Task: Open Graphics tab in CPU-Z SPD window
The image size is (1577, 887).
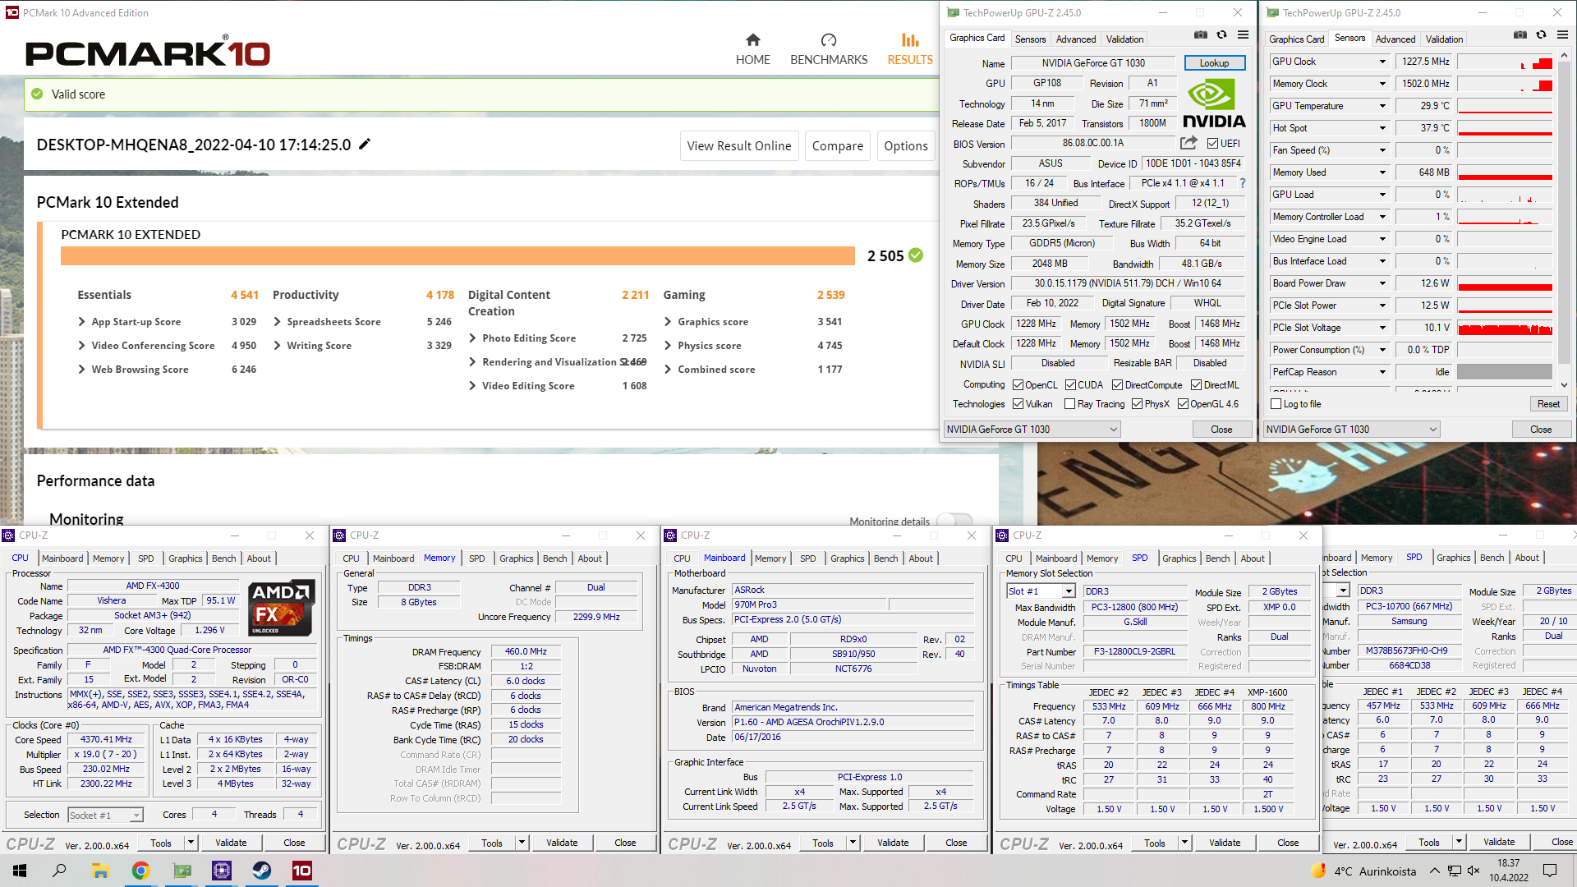Action: pyautogui.click(x=1179, y=558)
